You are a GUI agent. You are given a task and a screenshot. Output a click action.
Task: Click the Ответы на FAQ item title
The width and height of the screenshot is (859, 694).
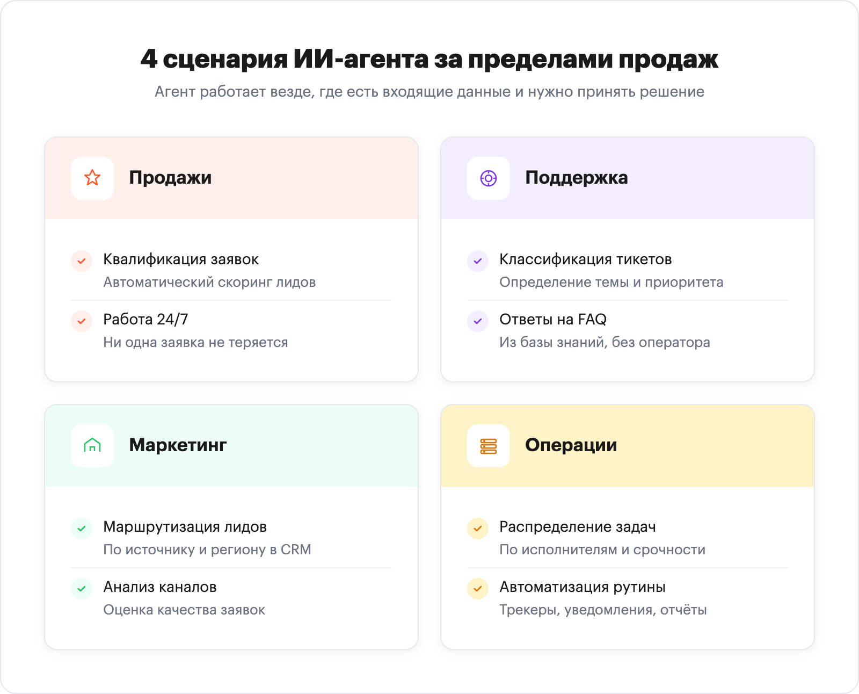click(553, 320)
